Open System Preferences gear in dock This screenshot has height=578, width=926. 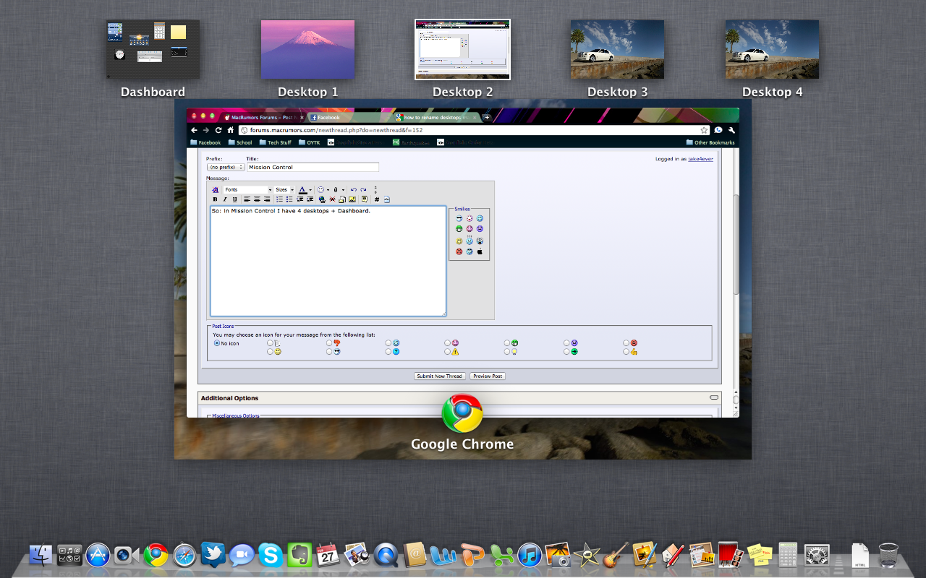[x=817, y=555]
